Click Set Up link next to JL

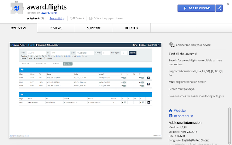pyautogui.click(x=68, y=56)
